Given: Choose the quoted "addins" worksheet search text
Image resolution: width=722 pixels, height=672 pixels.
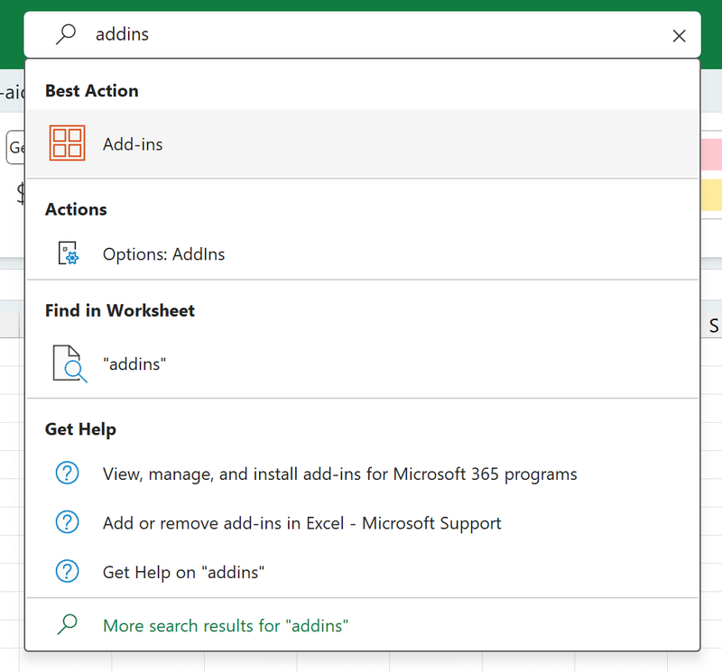Looking at the screenshot, I should pyautogui.click(x=135, y=364).
